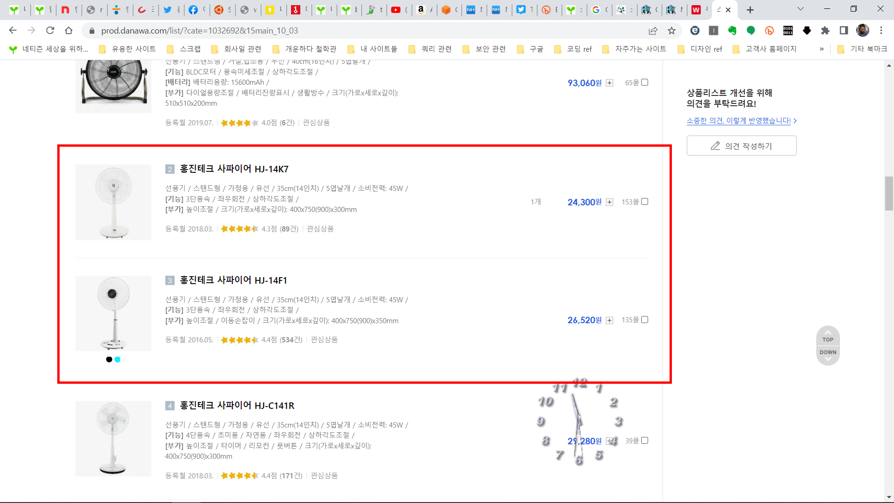The height and width of the screenshot is (503, 894).
Task: Jump to page top with TOP button
Action: click(828, 336)
